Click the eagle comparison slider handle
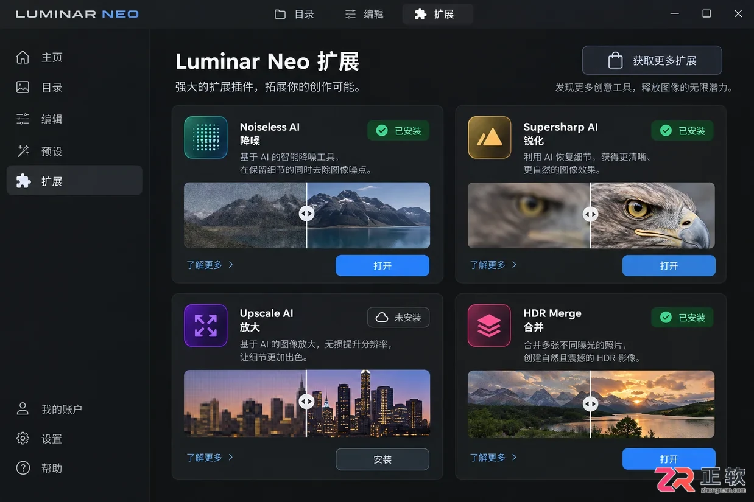This screenshot has height=502, width=754. [x=590, y=214]
